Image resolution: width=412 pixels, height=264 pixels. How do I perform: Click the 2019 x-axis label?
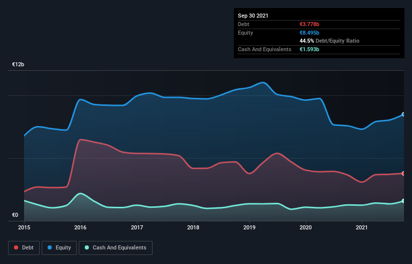(x=249, y=227)
